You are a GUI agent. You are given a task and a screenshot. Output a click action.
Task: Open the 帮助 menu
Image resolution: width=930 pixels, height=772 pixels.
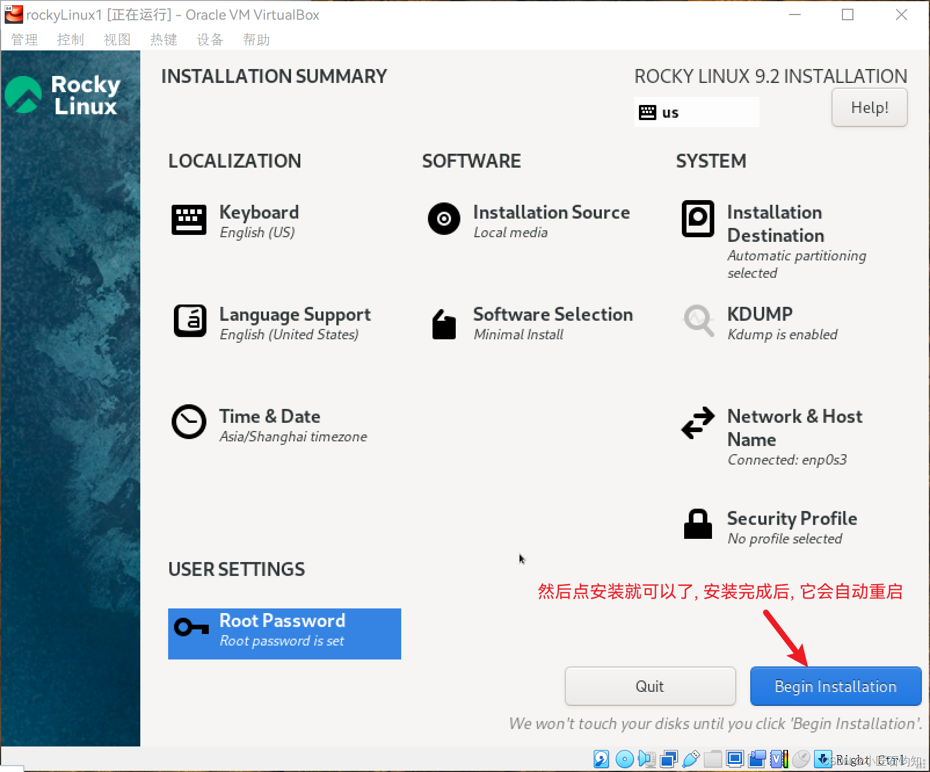point(256,39)
